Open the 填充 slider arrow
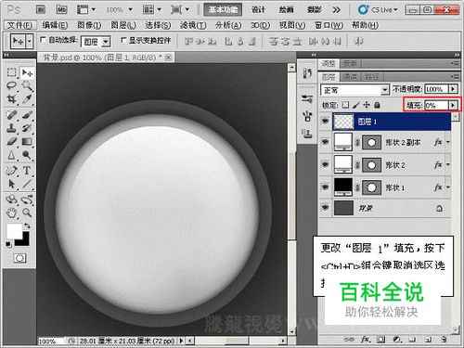The width and height of the screenshot is (464, 348). pos(453,105)
